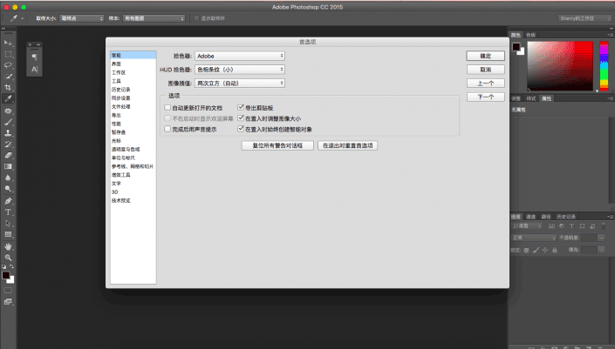Toggle 显示取样环 checkbox in options bar
The height and width of the screenshot is (349, 615).
tap(197, 18)
